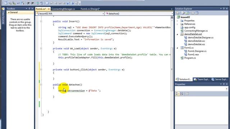
Task: Close the Form1.cs* editor tab
Action: tap(49, 9)
